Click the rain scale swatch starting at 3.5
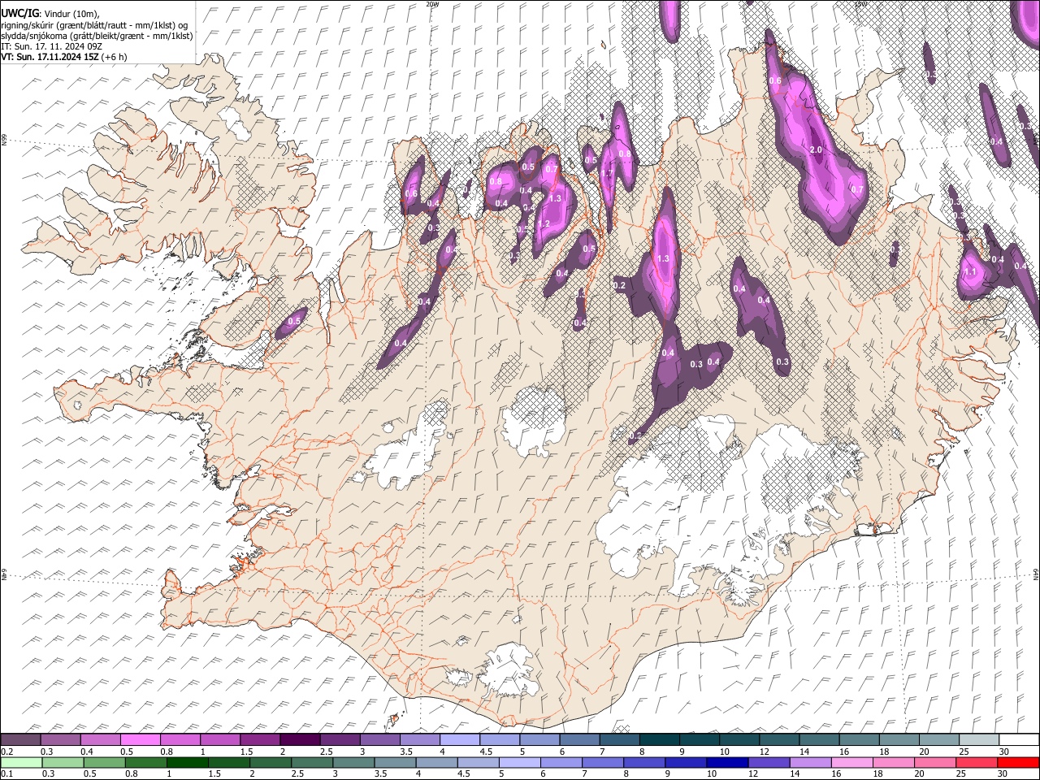 pyautogui.click(x=396, y=763)
